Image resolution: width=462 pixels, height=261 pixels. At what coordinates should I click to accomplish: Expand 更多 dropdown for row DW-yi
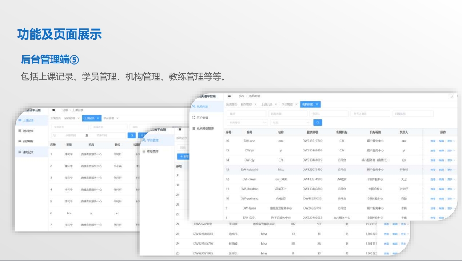click(451, 150)
